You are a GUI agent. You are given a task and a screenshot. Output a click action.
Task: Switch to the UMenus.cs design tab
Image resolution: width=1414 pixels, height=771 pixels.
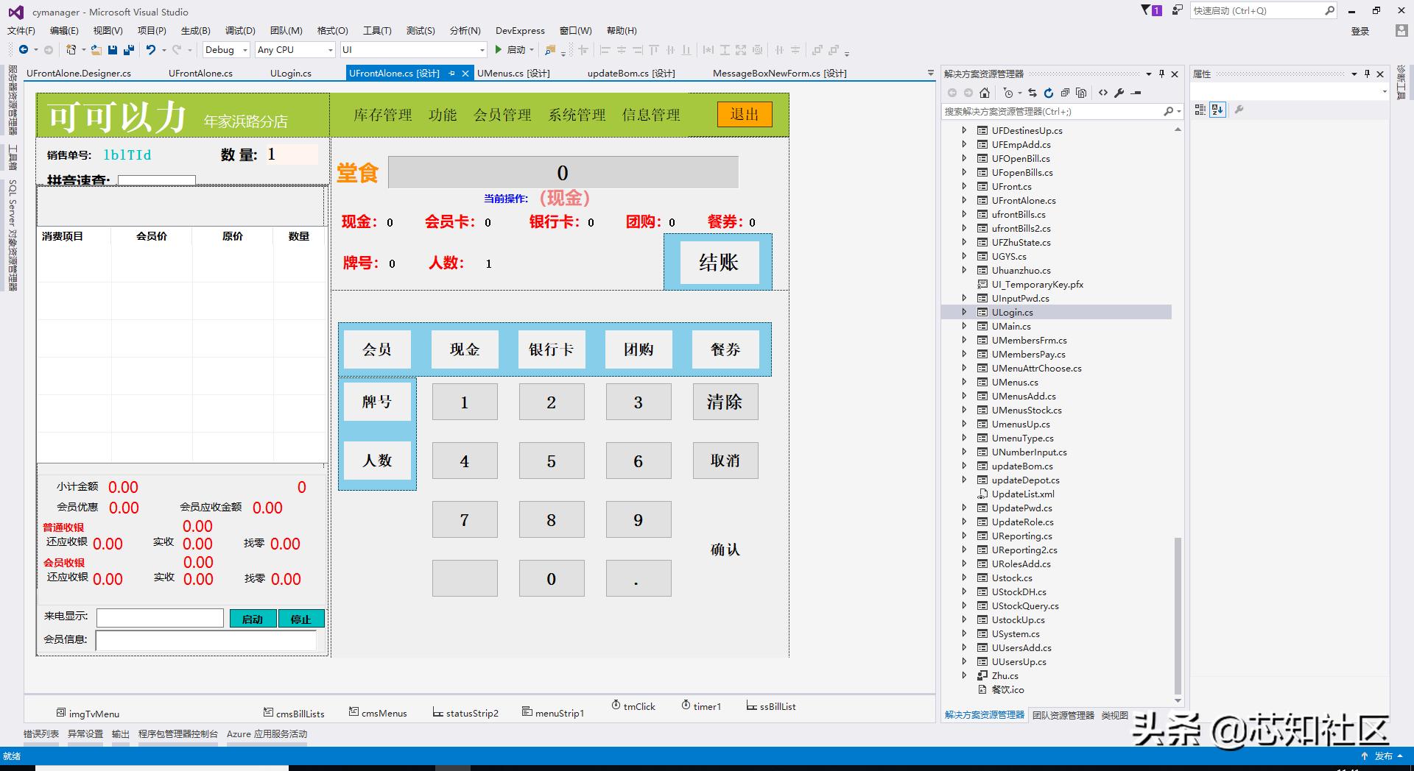coord(513,73)
